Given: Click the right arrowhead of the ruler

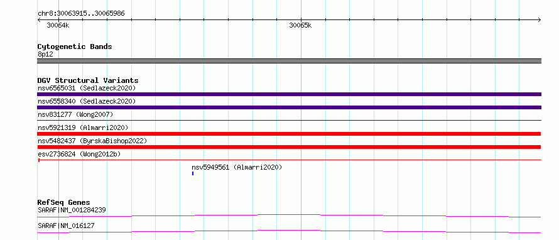Looking at the screenshot, I should [x=540, y=19].
